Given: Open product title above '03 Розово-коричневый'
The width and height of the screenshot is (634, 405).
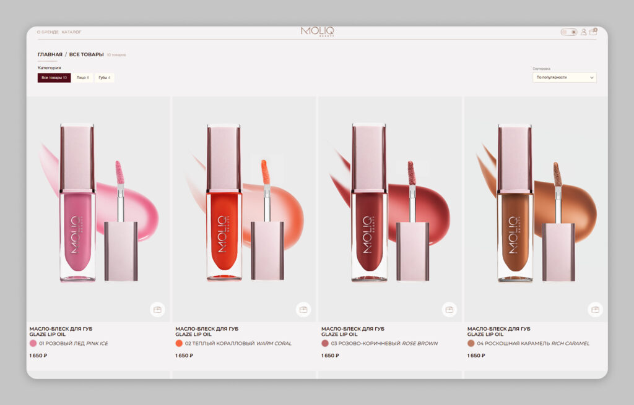Looking at the screenshot, I should (x=353, y=331).
